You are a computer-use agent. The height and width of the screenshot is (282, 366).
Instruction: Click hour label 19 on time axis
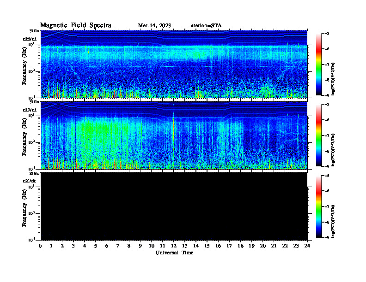pos(251,246)
